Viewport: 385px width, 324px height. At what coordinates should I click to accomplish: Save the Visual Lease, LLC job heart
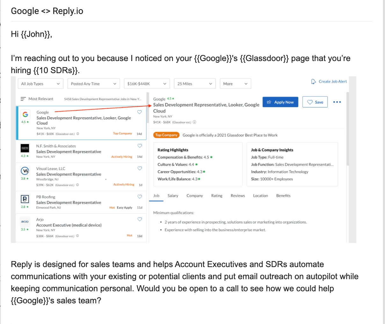coord(140,168)
